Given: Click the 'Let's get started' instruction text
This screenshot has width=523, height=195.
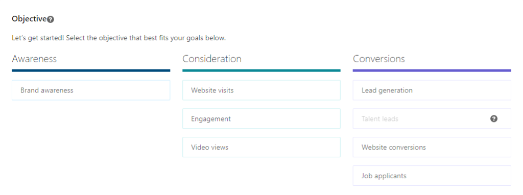Looking at the screenshot, I should pos(118,38).
